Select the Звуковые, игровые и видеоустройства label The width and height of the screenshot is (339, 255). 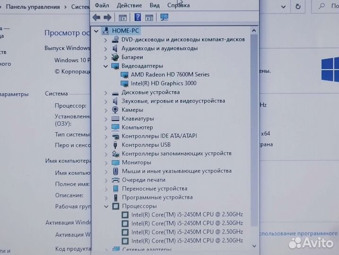tap(173, 101)
